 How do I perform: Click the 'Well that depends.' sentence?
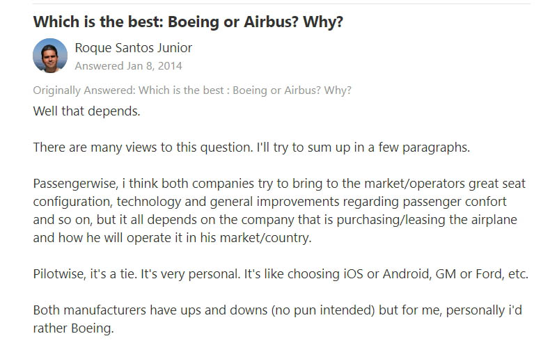(x=86, y=111)
